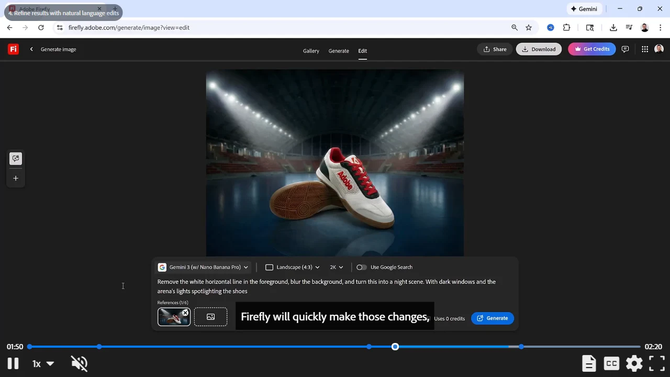Open the 2K resolution dropdown

click(x=337, y=267)
